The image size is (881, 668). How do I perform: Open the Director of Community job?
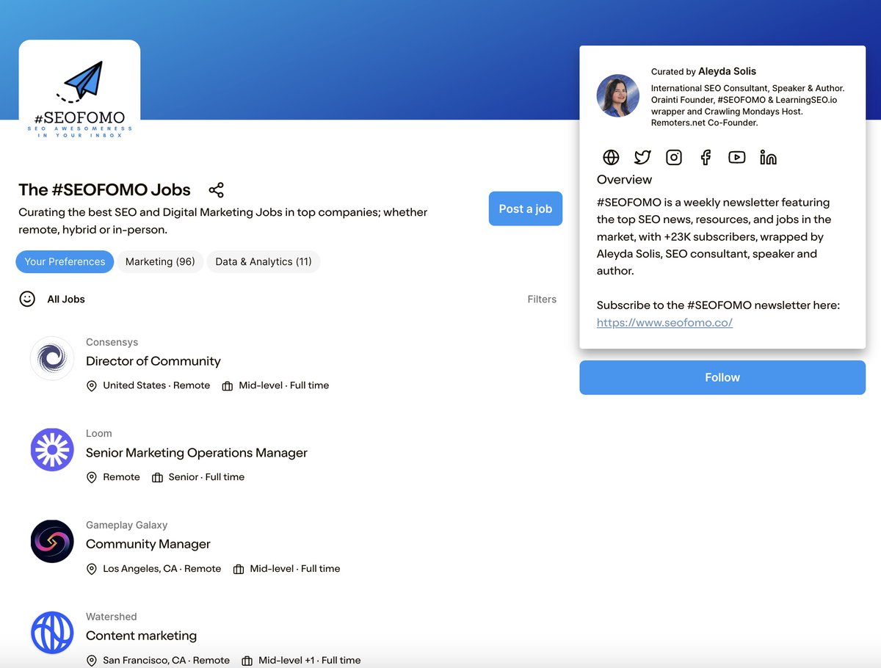153,361
